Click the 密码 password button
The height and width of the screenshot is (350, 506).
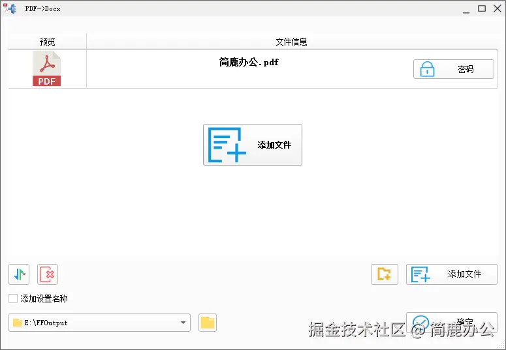[453, 69]
